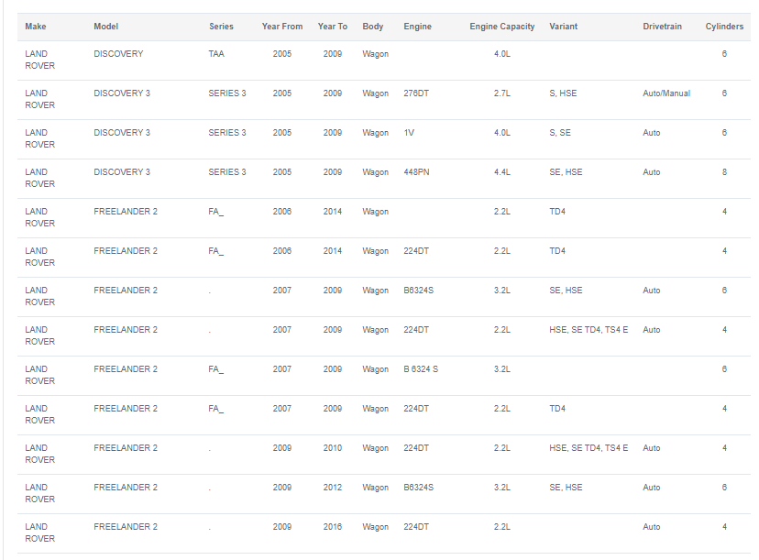The height and width of the screenshot is (560, 759).
Task: Click the 2016 Year To cell
Action: [333, 527]
